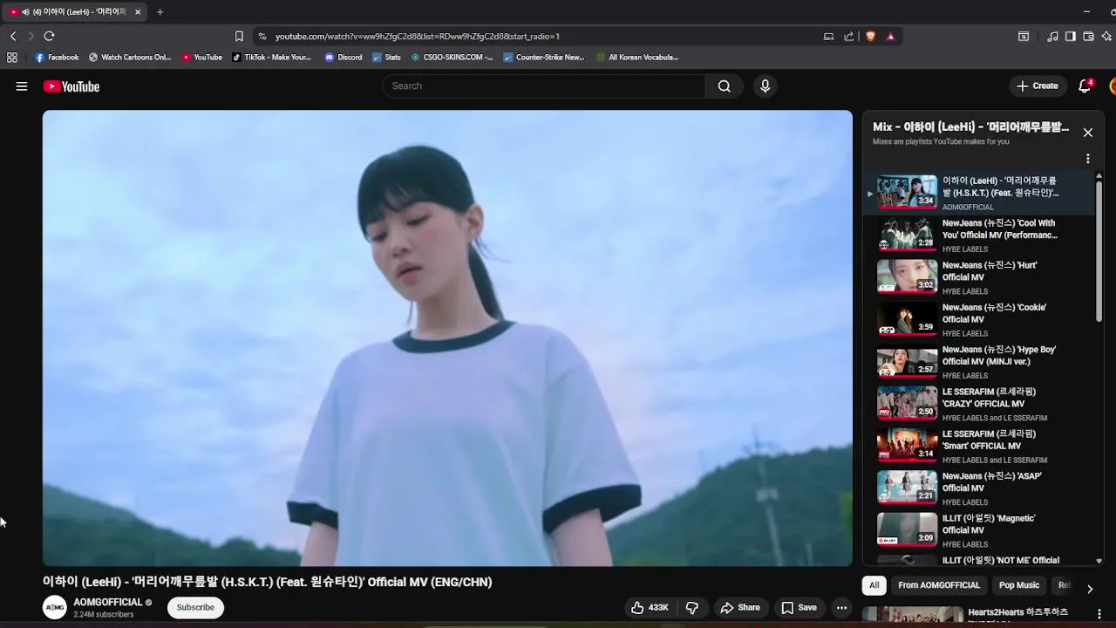Click the Create button

click(x=1038, y=86)
